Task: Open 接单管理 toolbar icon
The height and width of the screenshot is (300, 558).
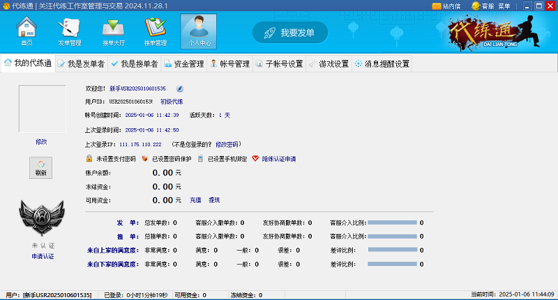Action: 155,31
